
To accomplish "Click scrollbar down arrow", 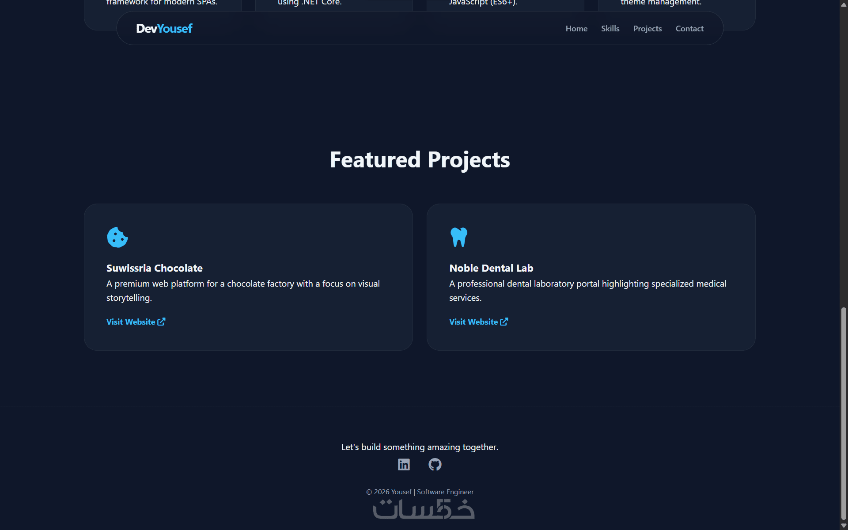I will coord(844,526).
